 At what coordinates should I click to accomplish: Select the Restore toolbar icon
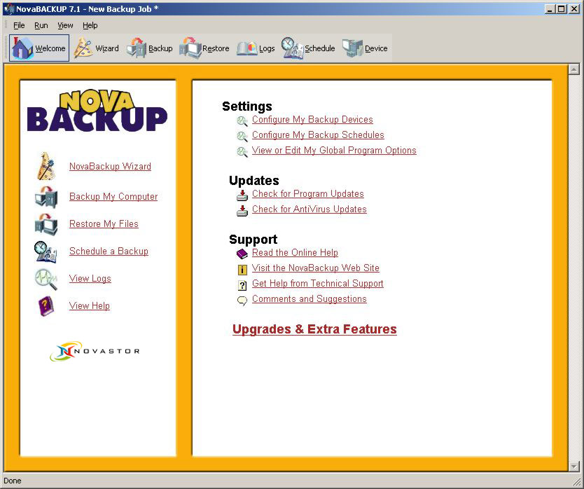click(x=190, y=48)
